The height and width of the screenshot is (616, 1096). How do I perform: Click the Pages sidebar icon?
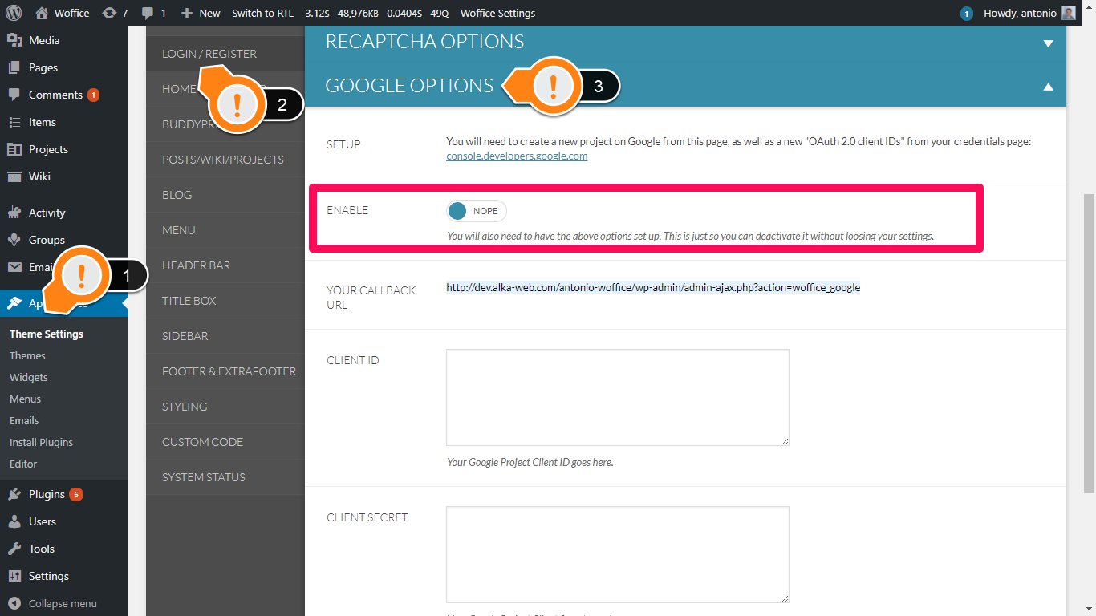click(14, 67)
